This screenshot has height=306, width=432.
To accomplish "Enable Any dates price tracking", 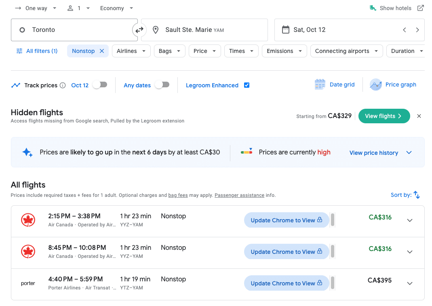I will coord(162,85).
